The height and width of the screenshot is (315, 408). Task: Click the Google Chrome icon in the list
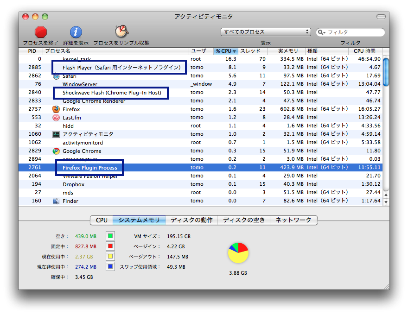[56, 151]
